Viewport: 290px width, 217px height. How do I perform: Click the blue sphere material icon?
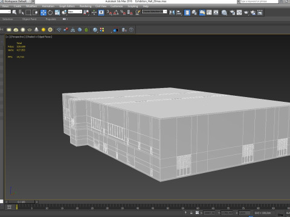click(95, 30)
